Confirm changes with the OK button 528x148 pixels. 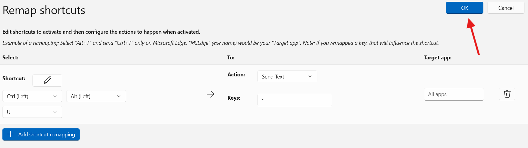click(x=464, y=8)
